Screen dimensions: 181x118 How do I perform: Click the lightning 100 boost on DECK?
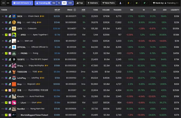coord(42,16)
